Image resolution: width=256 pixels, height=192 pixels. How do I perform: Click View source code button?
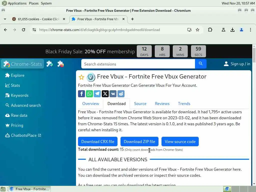tap(180, 141)
